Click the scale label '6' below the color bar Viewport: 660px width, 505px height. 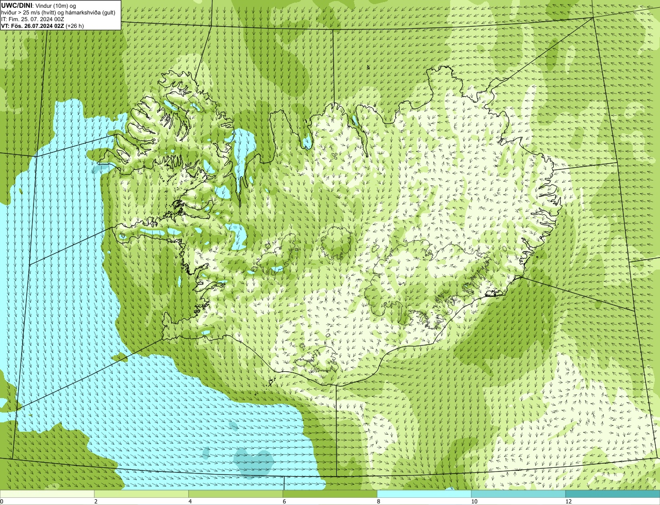(285, 501)
